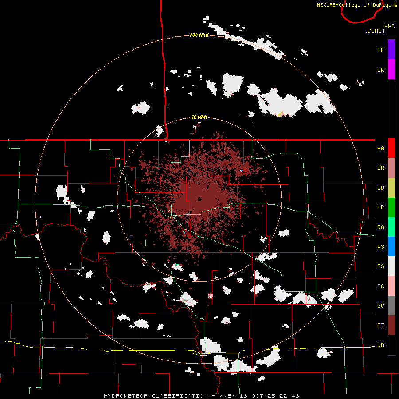Select the GR legend color block
Screen dimensions: 399x399
(391, 168)
